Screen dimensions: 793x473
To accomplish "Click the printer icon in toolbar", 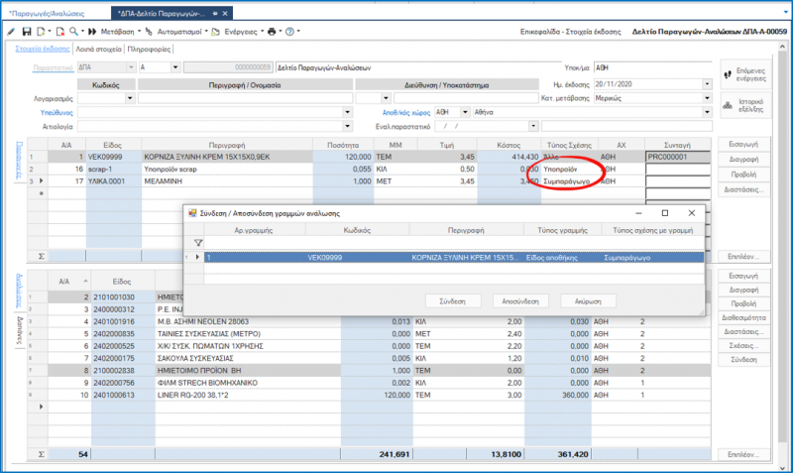I will (x=272, y=32).
